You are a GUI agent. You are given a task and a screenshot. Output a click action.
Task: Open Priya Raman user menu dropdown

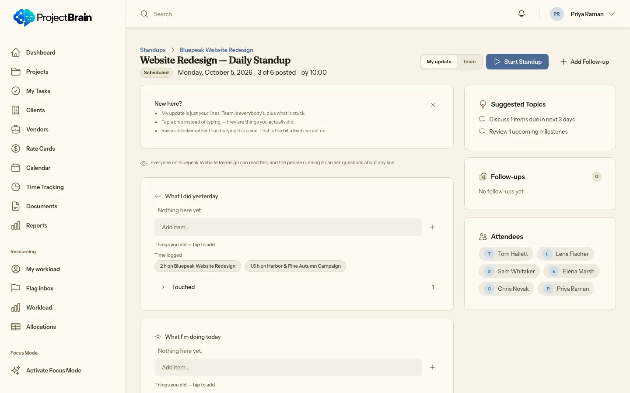tap(583, 14)
